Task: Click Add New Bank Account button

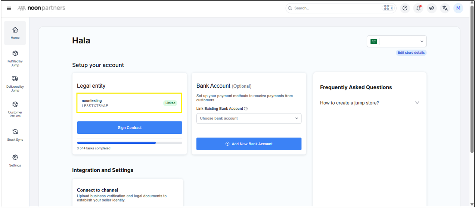Action: pos(249,144)
